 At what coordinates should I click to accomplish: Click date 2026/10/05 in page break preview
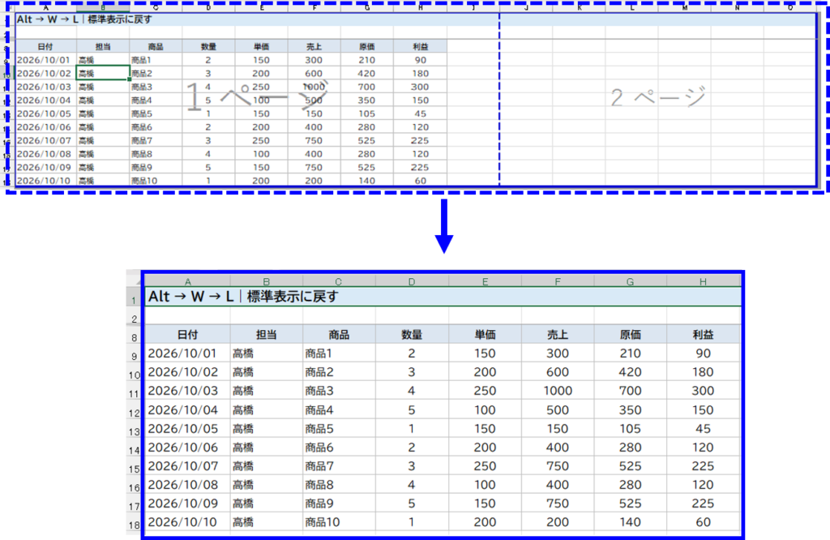coord(45,114)
